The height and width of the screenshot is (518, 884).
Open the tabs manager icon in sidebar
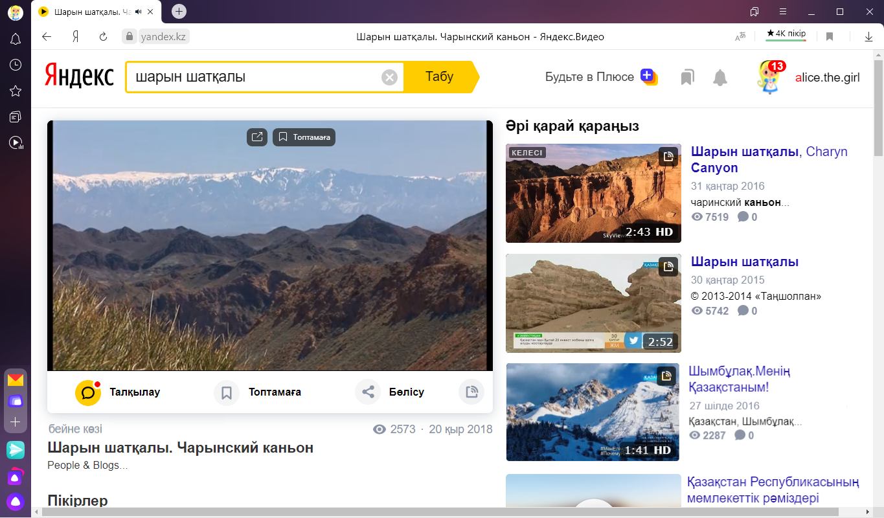tap(16, 117)
